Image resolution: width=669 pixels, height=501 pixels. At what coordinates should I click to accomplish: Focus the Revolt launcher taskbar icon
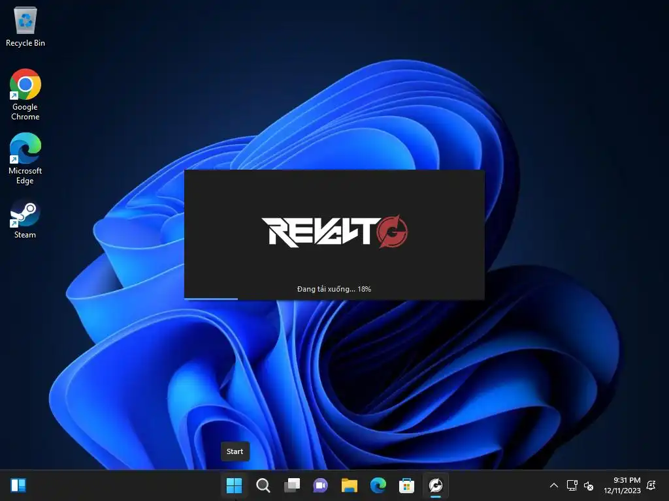pos(436,485)
